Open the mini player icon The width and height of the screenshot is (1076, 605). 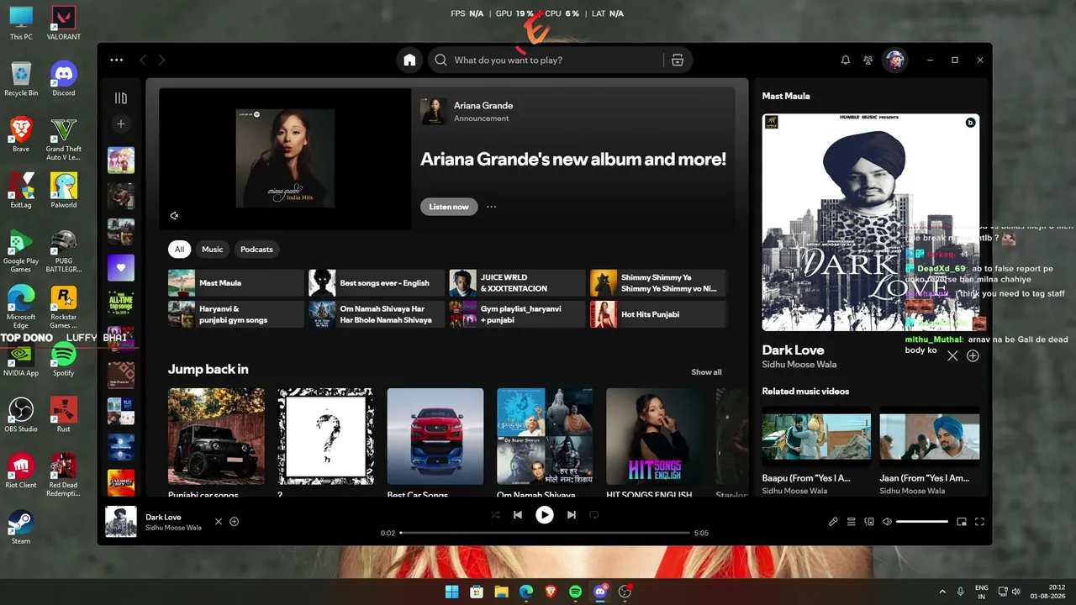tap(962, 522)
